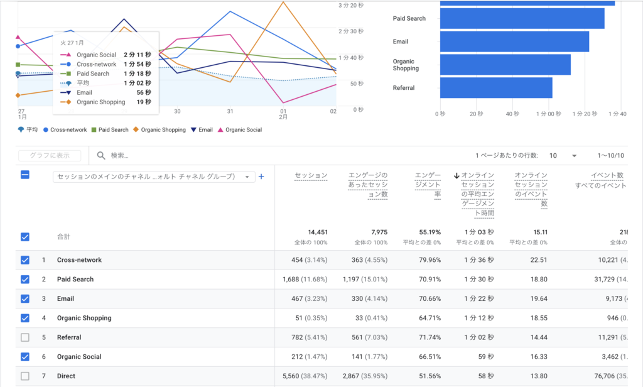Click the Email legend triangle icon
The width and height of the screenshot is (643, 387).
tap(193, 130)
